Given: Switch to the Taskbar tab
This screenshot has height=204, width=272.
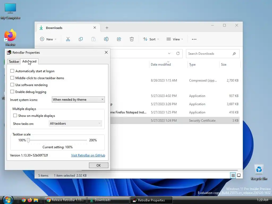Looking at the screenshot, I should [14, 62].
